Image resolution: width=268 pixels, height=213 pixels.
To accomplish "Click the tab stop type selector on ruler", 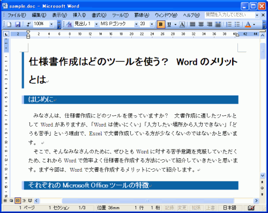I will [6, 34].
